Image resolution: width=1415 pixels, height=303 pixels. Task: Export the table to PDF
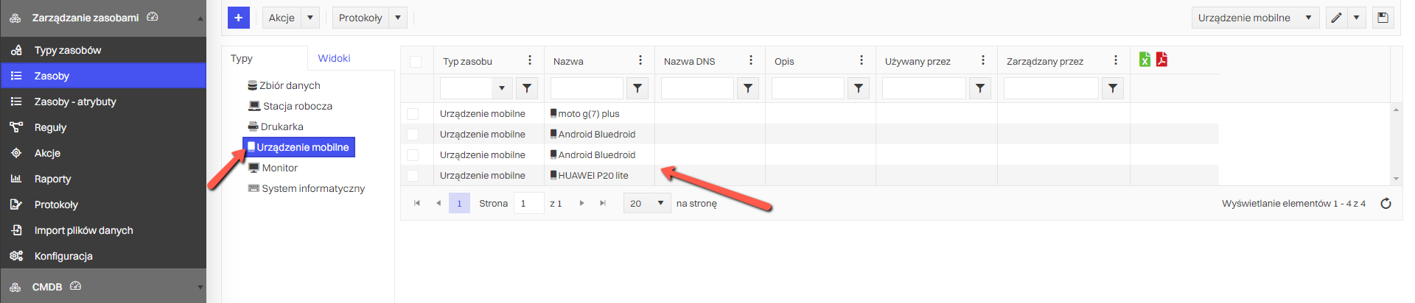pyautogui.click(x=1161, y=60)
